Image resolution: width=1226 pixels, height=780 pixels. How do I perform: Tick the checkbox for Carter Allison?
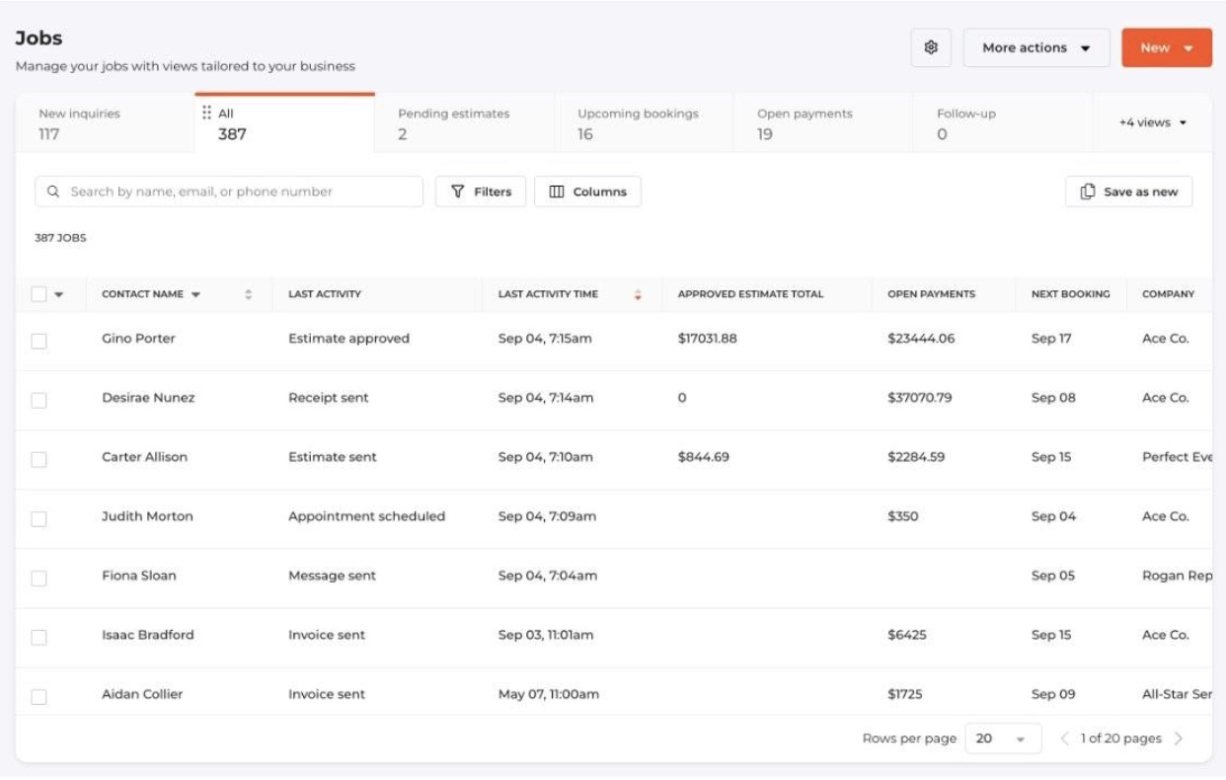point(38,459)
